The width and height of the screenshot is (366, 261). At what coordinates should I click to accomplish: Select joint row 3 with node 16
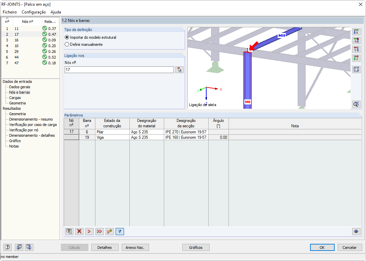click(30, 40)
